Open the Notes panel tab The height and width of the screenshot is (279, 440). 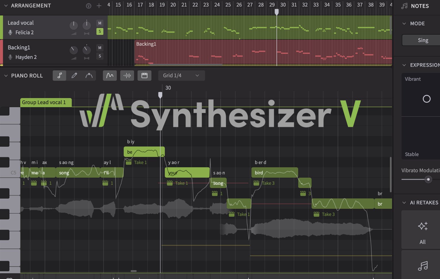tap(420, 6)
